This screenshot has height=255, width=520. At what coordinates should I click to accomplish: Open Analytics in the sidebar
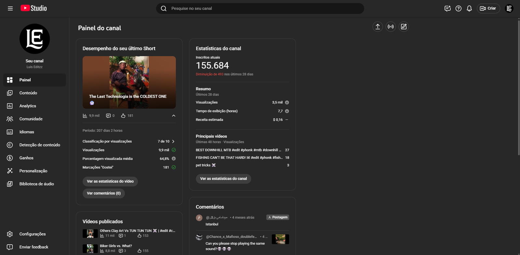click(34, 106)
